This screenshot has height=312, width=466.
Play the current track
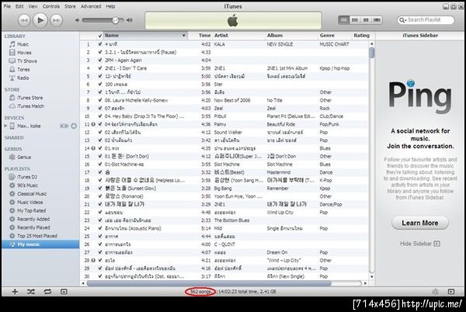pos(40,20)
